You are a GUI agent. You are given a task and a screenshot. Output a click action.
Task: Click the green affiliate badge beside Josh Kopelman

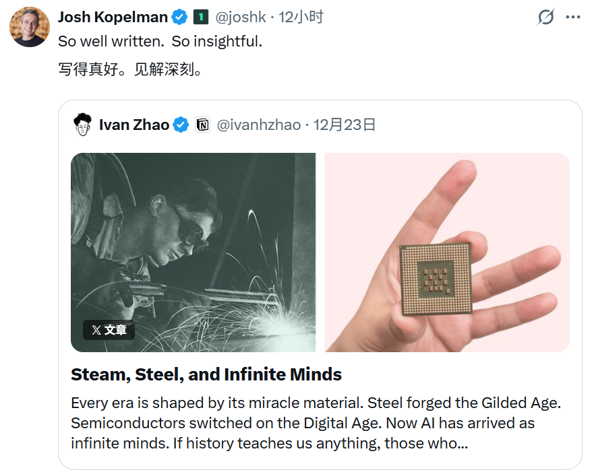200,17
